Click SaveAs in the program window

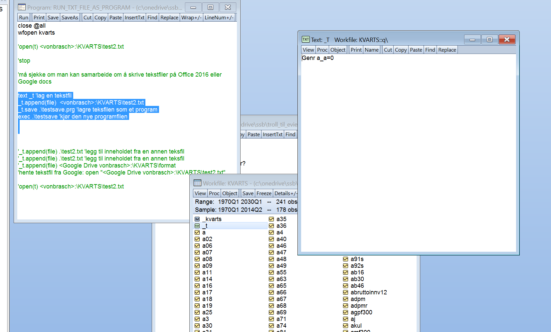(70, 17)
